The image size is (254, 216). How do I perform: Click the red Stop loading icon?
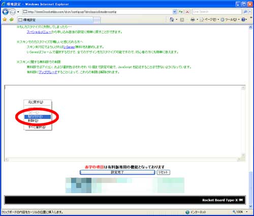coord(187,12)
